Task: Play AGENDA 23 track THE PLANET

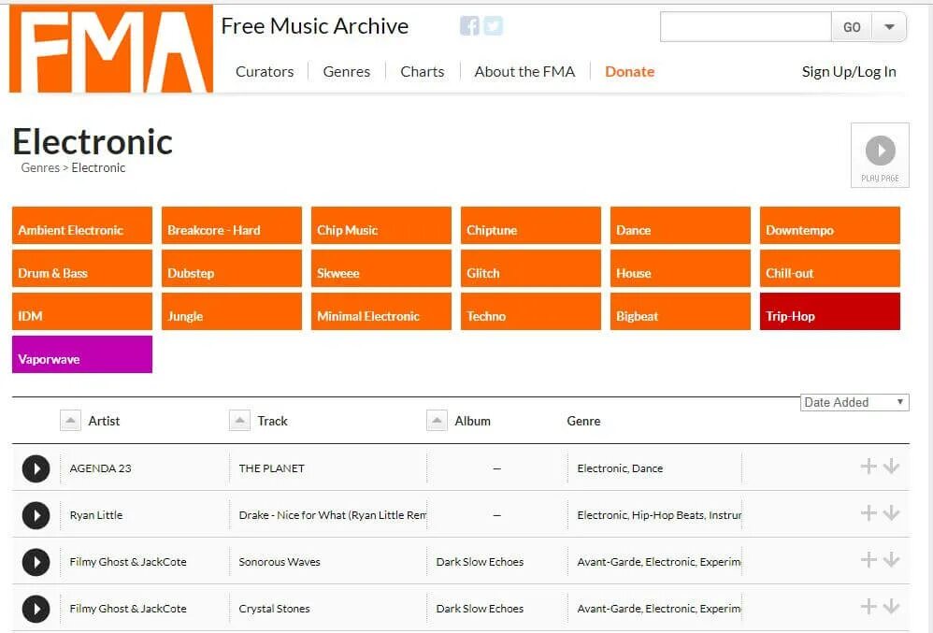Action: pyautogui.click(x=36, y=468)
